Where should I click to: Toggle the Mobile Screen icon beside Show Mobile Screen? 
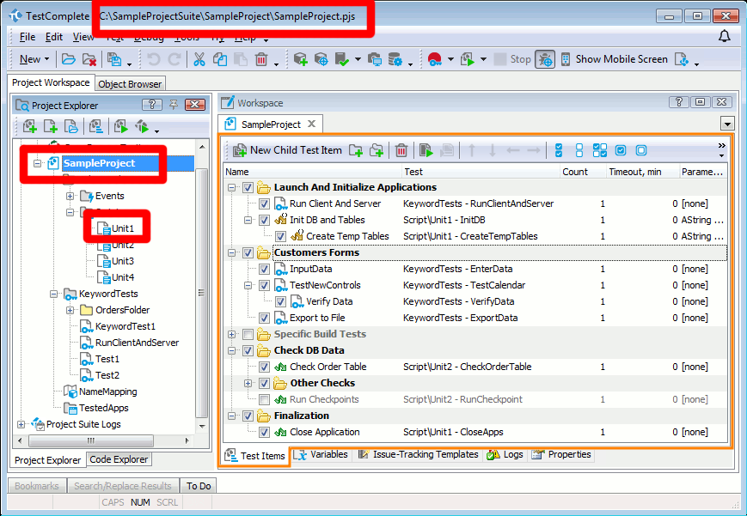(565, 59)
